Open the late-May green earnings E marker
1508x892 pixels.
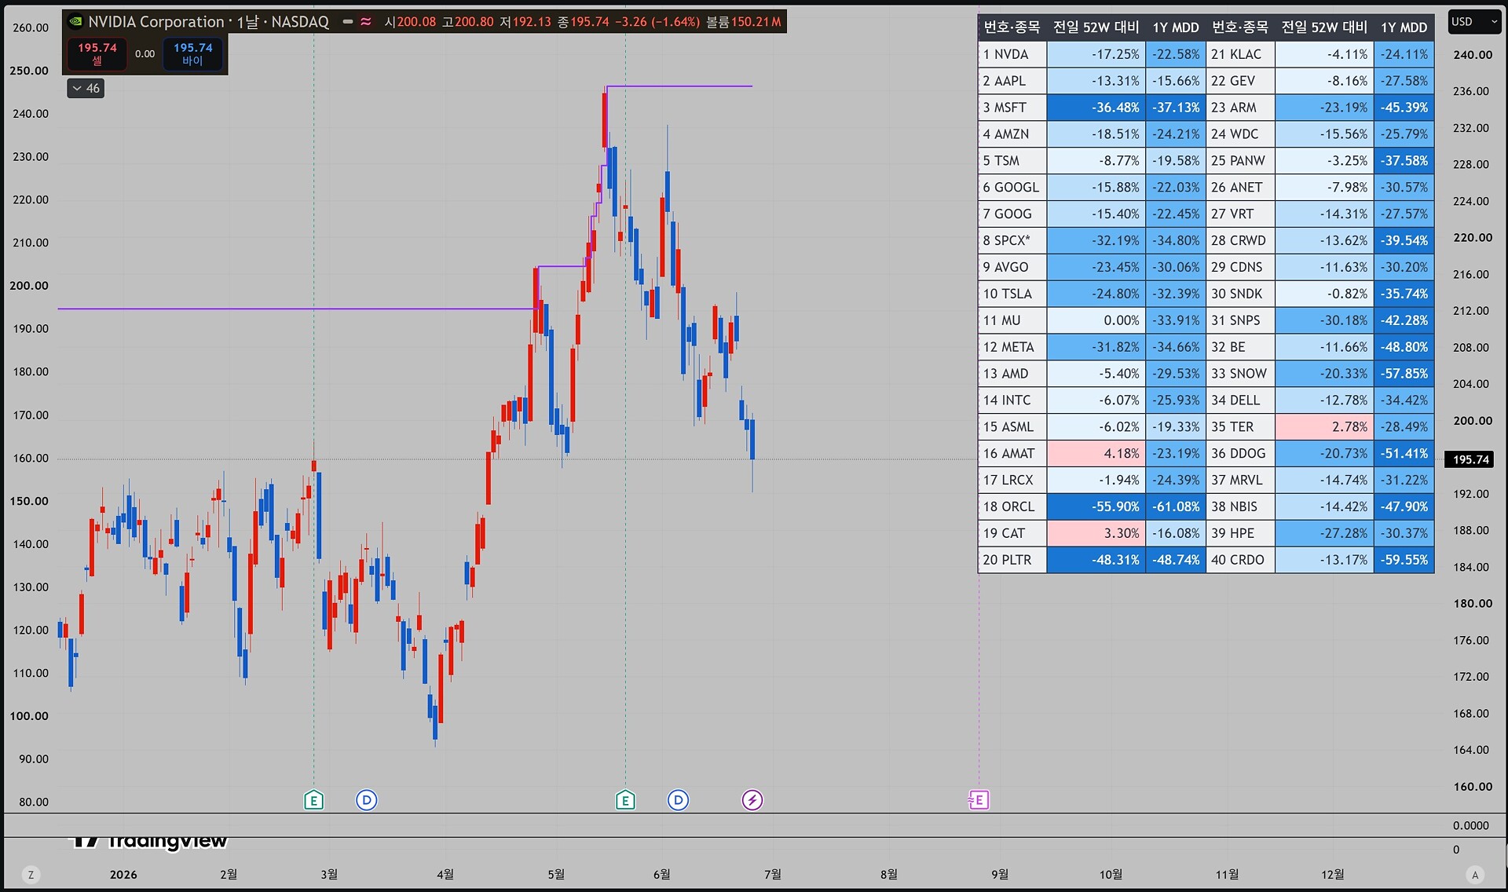625,800
